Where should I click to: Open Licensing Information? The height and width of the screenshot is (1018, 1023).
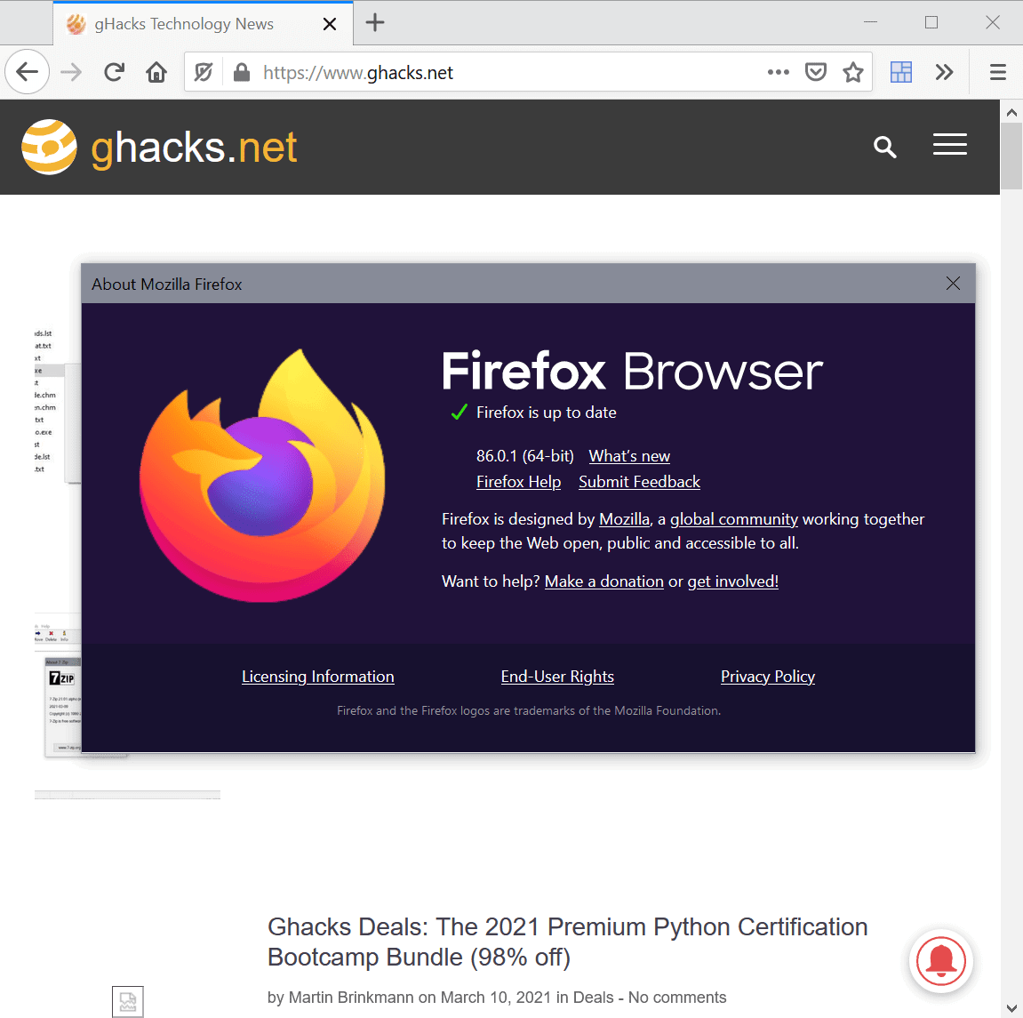pyautogui.click(x=317, y=677)
